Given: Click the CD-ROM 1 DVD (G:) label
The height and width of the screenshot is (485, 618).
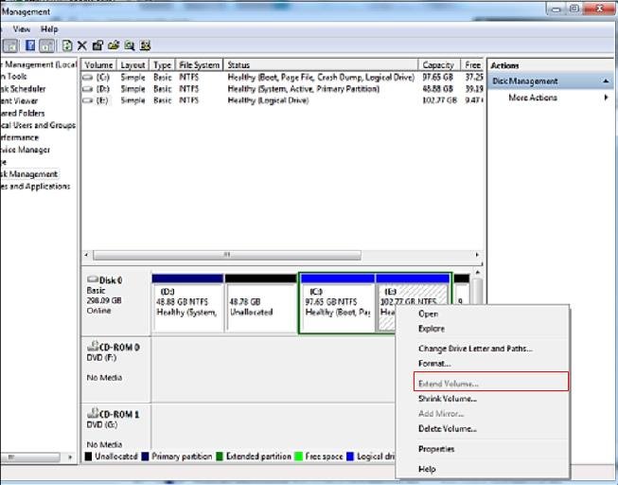Looking at the screenshot, I should 113,419.
